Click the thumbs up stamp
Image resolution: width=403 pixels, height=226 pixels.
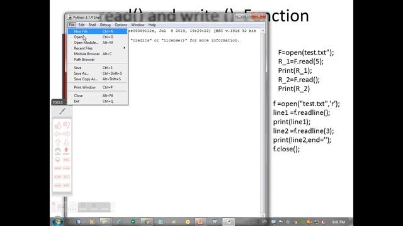tap(58, 125)
